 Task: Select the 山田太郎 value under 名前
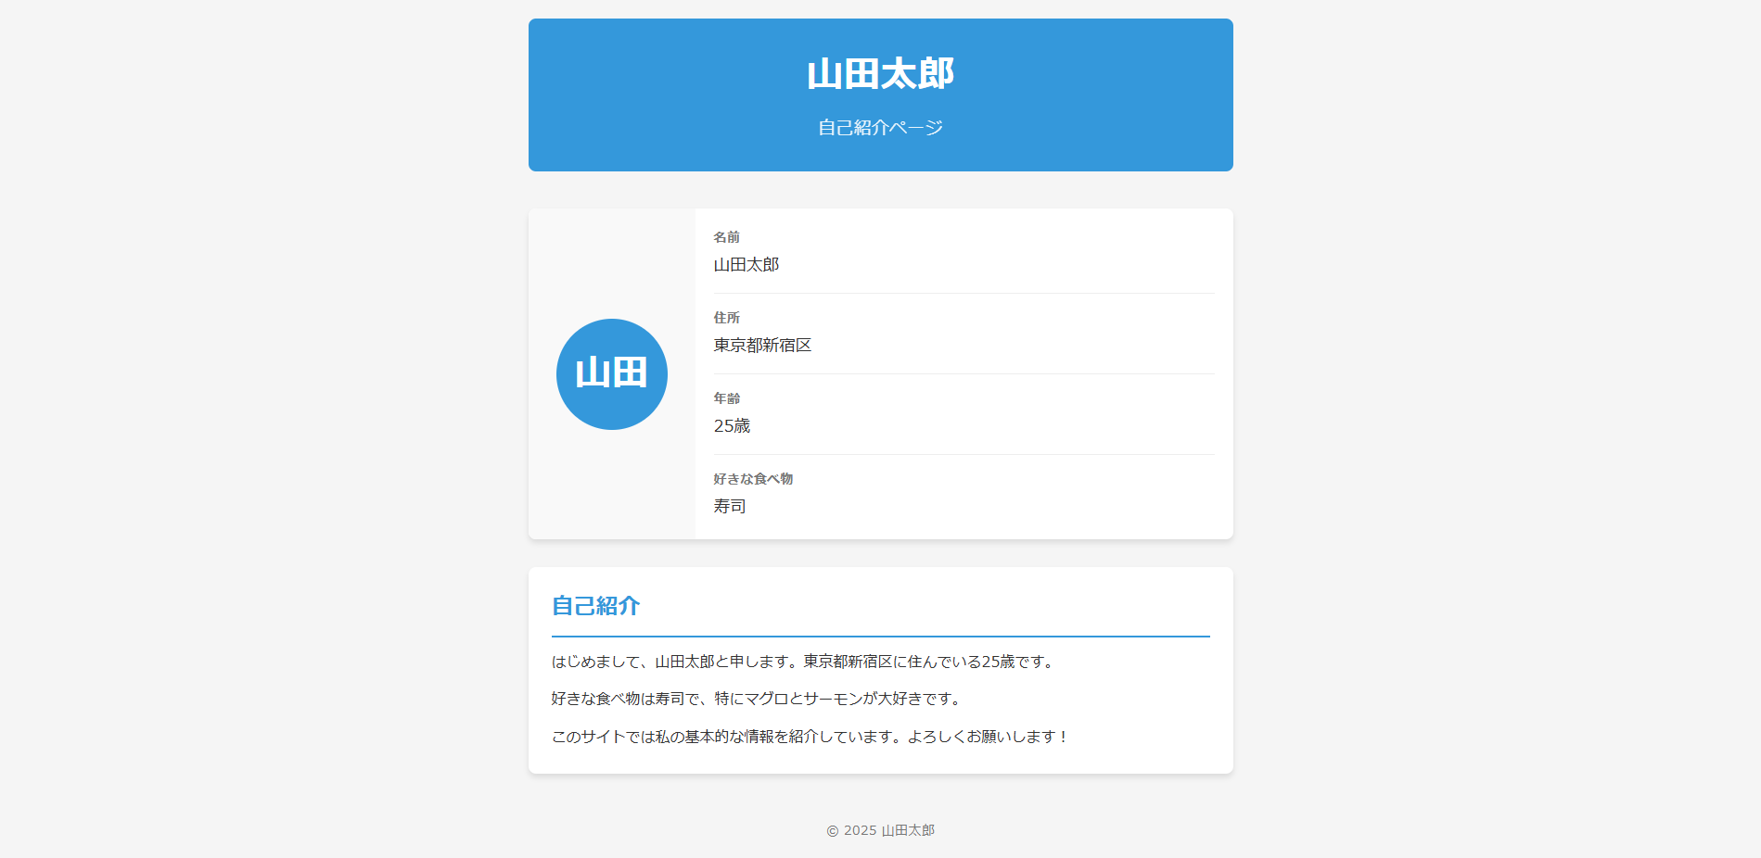[746, 265]
